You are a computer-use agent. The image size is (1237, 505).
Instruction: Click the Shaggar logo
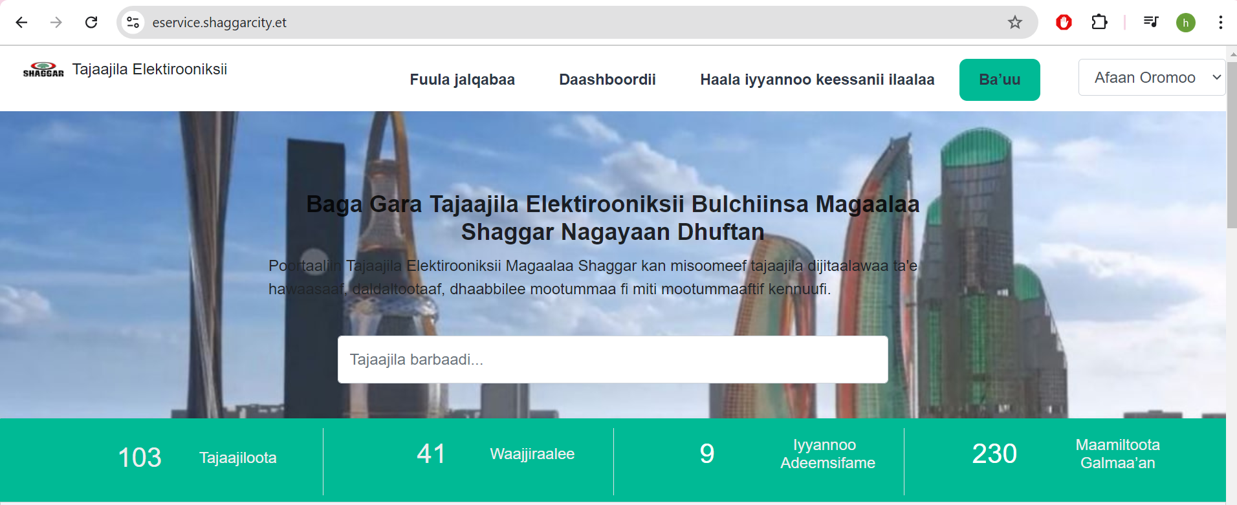(43, 70)
